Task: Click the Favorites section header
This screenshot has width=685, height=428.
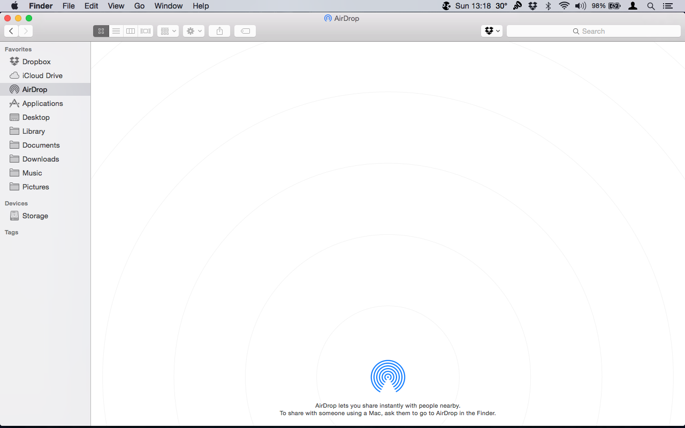Action: coord(18,49)
